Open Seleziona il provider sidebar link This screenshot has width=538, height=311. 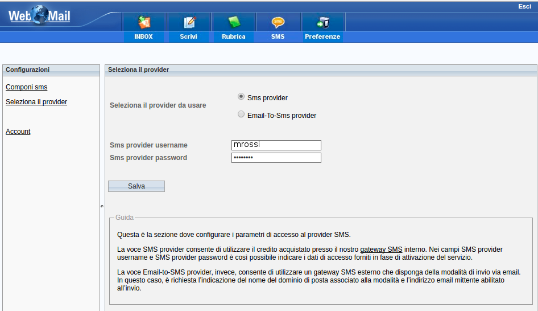point(36,102)
